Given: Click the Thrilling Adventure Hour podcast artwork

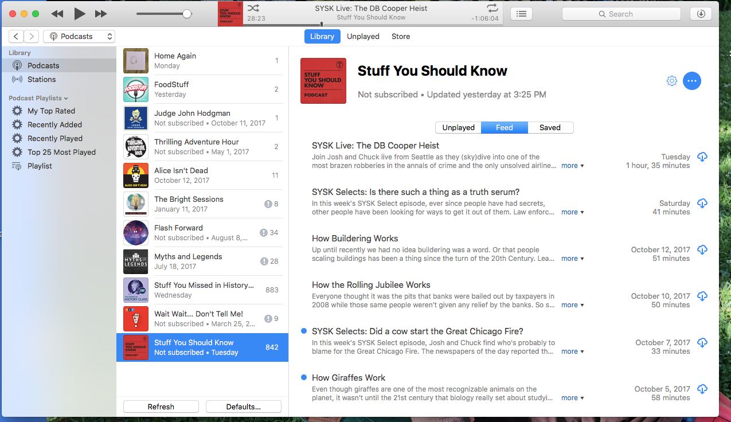Looking at the screenshot, I should click(x=136, y=147).
